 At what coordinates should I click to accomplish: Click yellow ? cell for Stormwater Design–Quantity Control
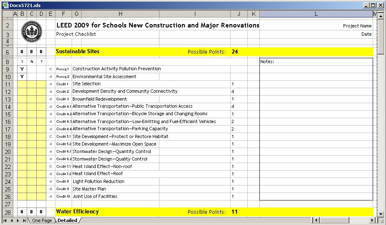[x=41, y=151]
